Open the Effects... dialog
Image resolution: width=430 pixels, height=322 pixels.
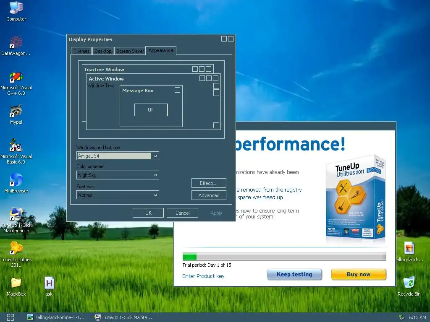coord(209,183)
